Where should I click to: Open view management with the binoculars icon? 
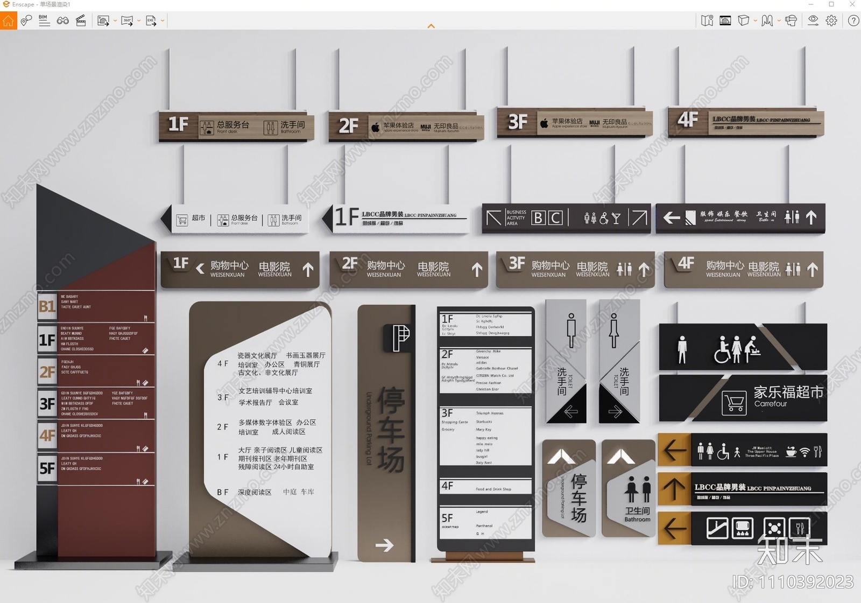click(x=63, y=20)
